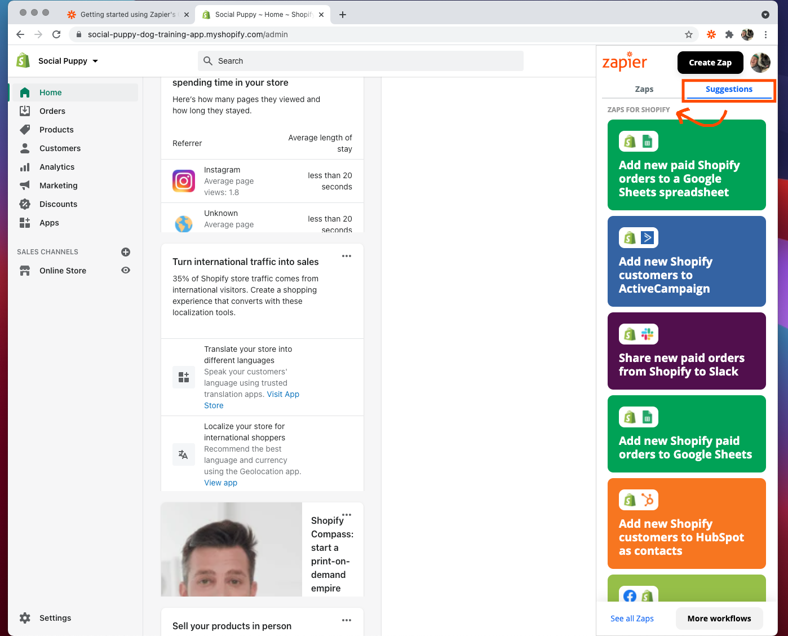The height and width of the screenshot is (636, 788).
Task: Click the Shopify Compass video thumbnail
Action: (232, 550)
